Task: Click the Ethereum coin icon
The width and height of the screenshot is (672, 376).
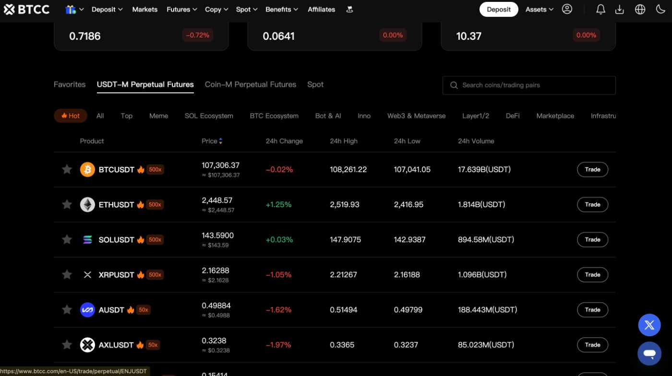Action: [x=87, y=204]
